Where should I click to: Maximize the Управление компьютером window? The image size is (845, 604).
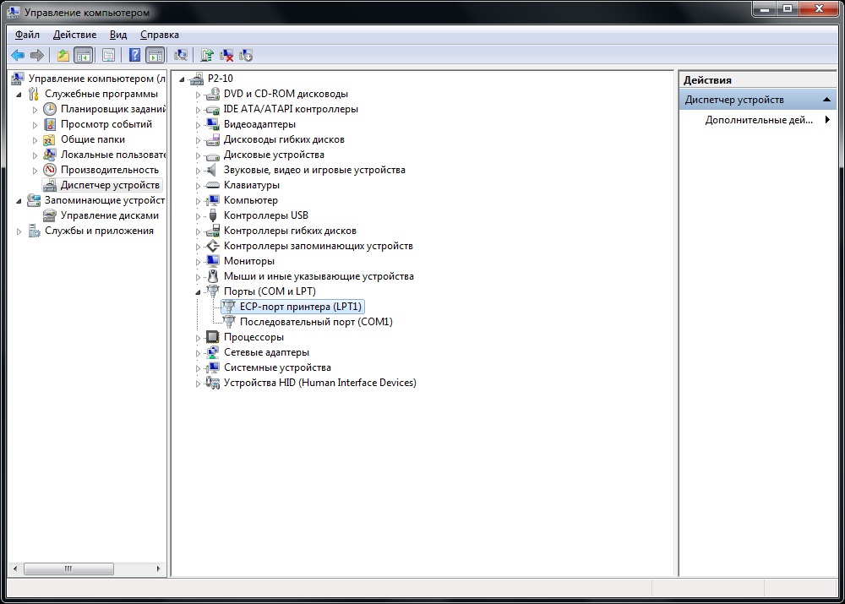[788, 8]
